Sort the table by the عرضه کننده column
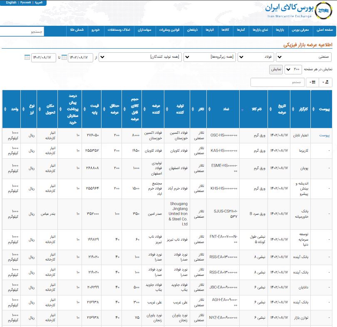337x327 pixels. (x=153, y=109)
